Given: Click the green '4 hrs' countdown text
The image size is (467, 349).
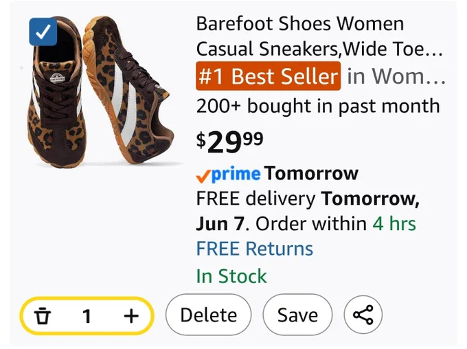Looking at the screenshot, I should 394,223.
